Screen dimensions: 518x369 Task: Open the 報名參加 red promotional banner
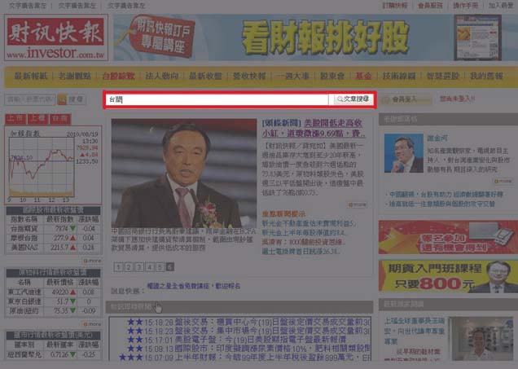click(448, 237)
